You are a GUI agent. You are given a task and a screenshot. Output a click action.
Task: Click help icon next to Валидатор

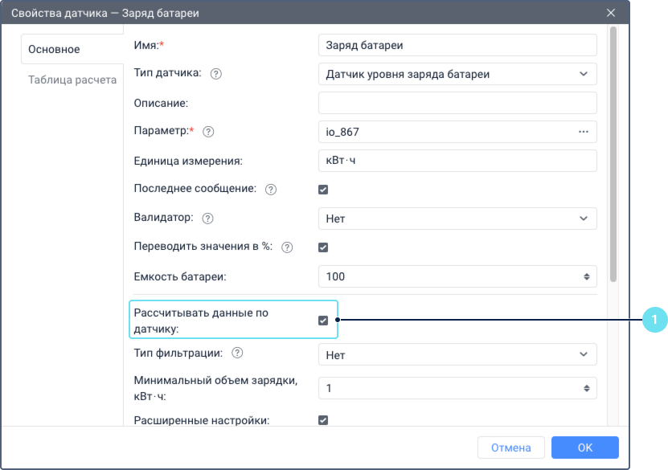tap(208, 219)
